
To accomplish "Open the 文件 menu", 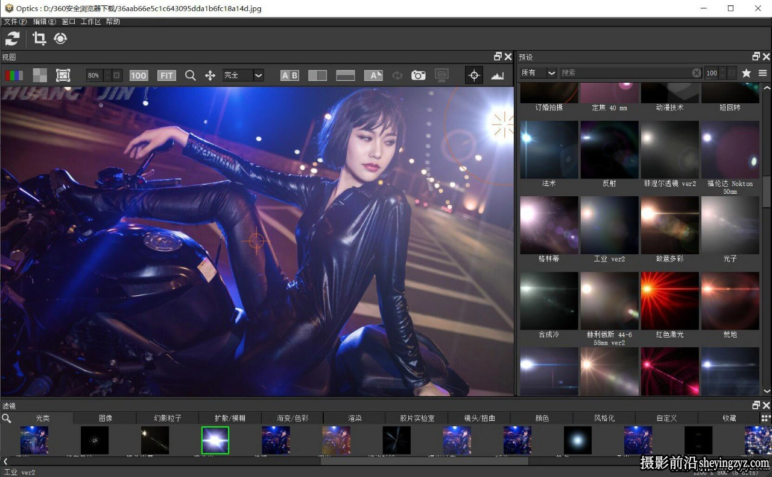I will click(15, 22).
